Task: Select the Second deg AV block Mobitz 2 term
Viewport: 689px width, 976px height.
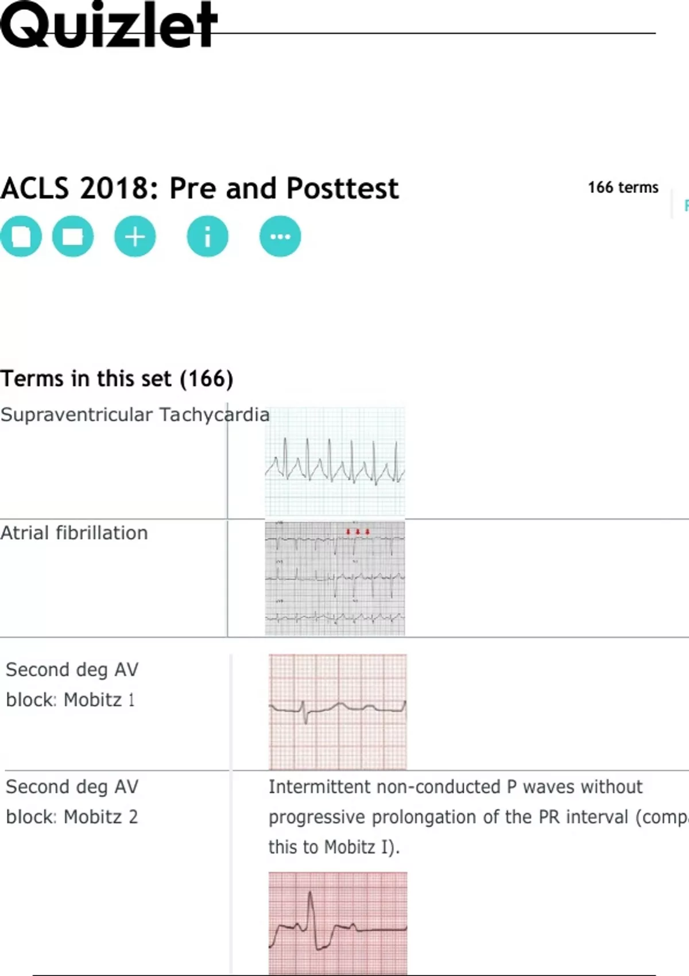Action: coord(72,801)
